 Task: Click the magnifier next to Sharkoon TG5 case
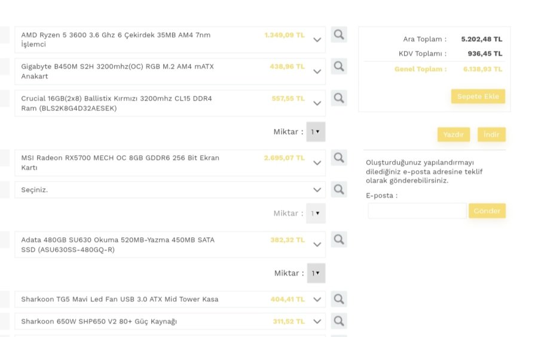tap(339, 299)
